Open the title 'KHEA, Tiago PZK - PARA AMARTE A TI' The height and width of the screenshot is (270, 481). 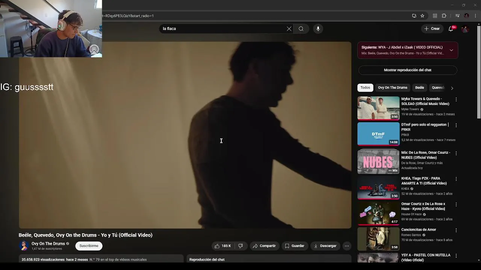pos(424,181)
